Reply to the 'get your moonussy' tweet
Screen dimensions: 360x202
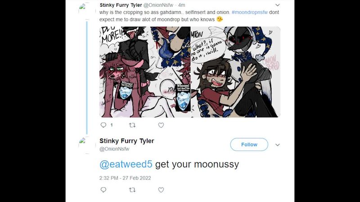pos(103,189)
